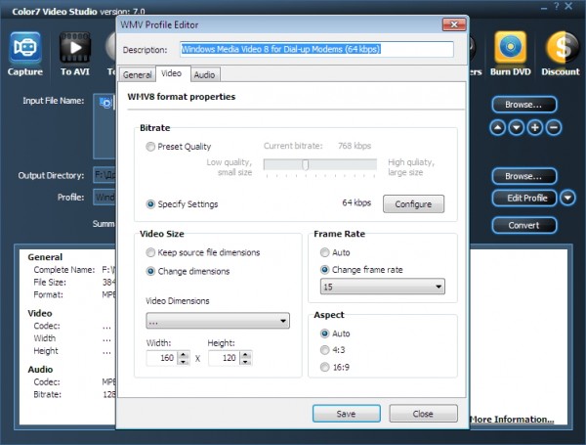Select 16:9 aspect radio button
586x445 pixels.
coord(324,367)
